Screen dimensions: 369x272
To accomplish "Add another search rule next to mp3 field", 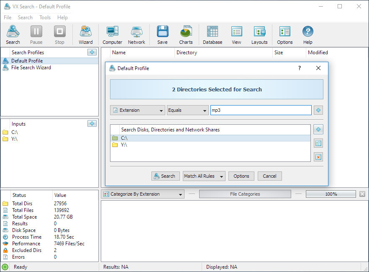I will coord(318,110).
